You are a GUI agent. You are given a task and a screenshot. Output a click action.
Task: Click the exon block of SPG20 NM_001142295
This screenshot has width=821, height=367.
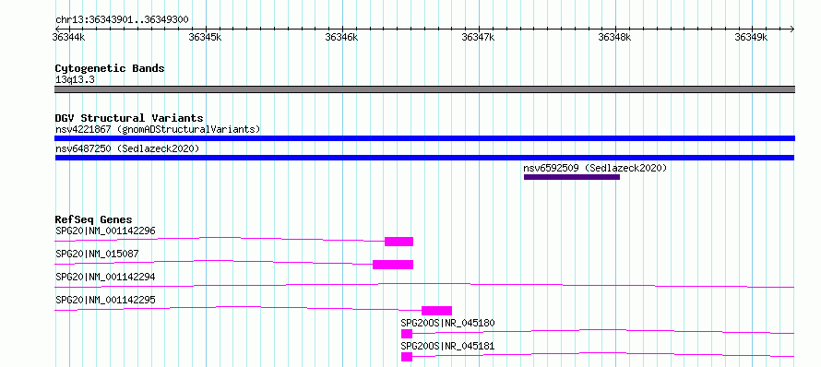coord(436,311)
